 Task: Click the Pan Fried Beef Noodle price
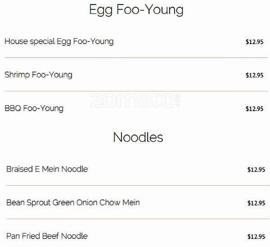(x=256, y=236)
